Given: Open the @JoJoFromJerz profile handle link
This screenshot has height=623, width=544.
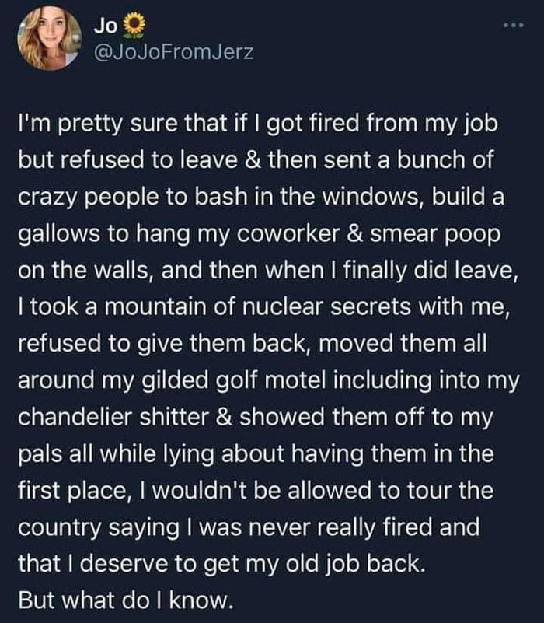Looking at the screenshot, I should [x=173, y=52].
